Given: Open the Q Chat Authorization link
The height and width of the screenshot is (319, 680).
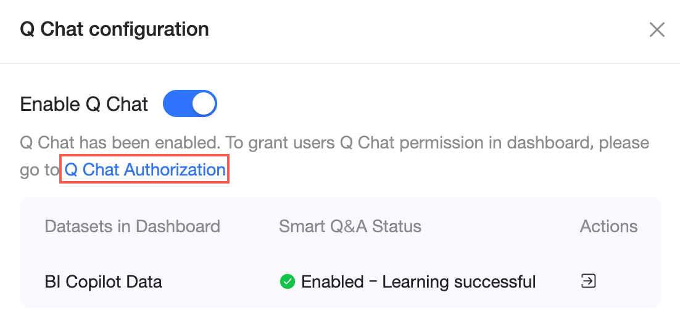Looking at the screenshot, I should click(x=145, y=170).
